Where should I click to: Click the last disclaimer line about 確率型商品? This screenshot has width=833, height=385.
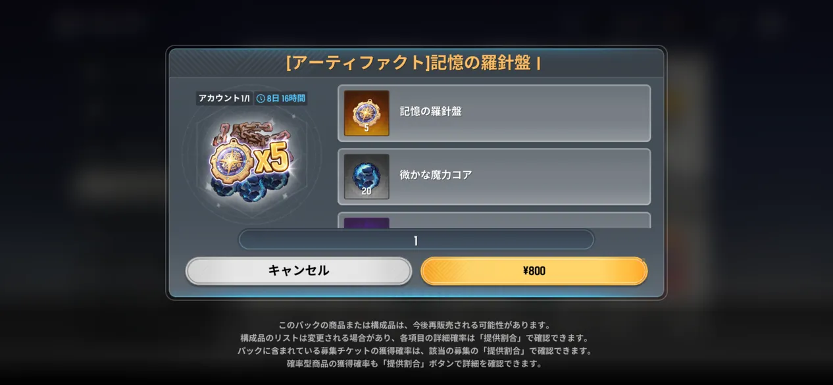coord(415,363)
